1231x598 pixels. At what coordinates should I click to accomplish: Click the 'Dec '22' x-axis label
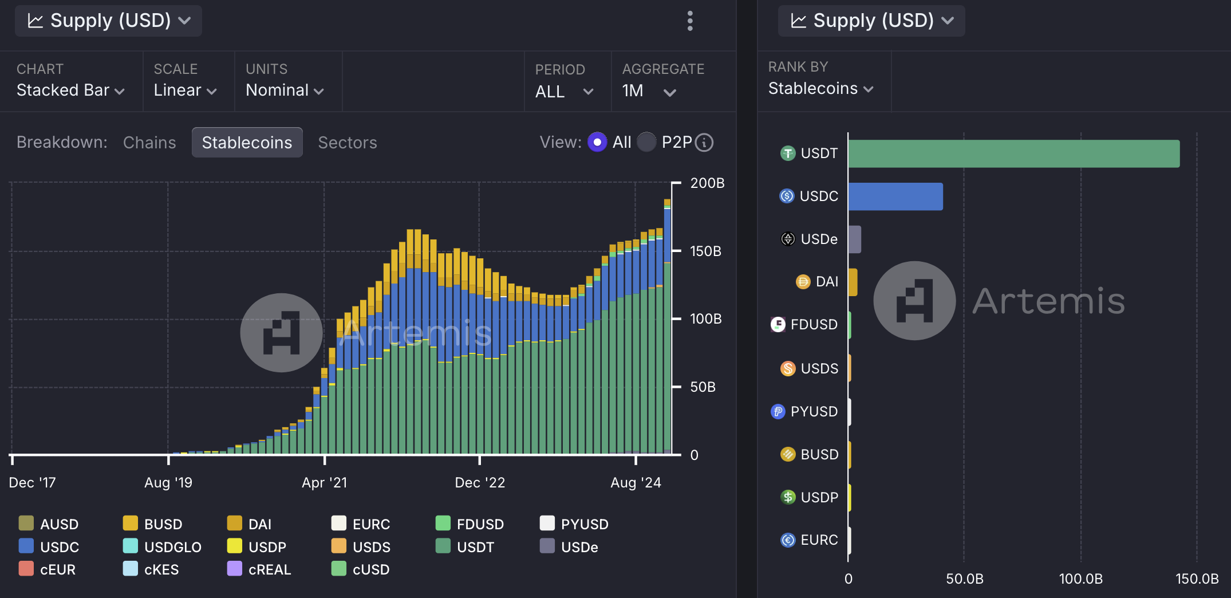pyautogui.click(x=480, y=482)
